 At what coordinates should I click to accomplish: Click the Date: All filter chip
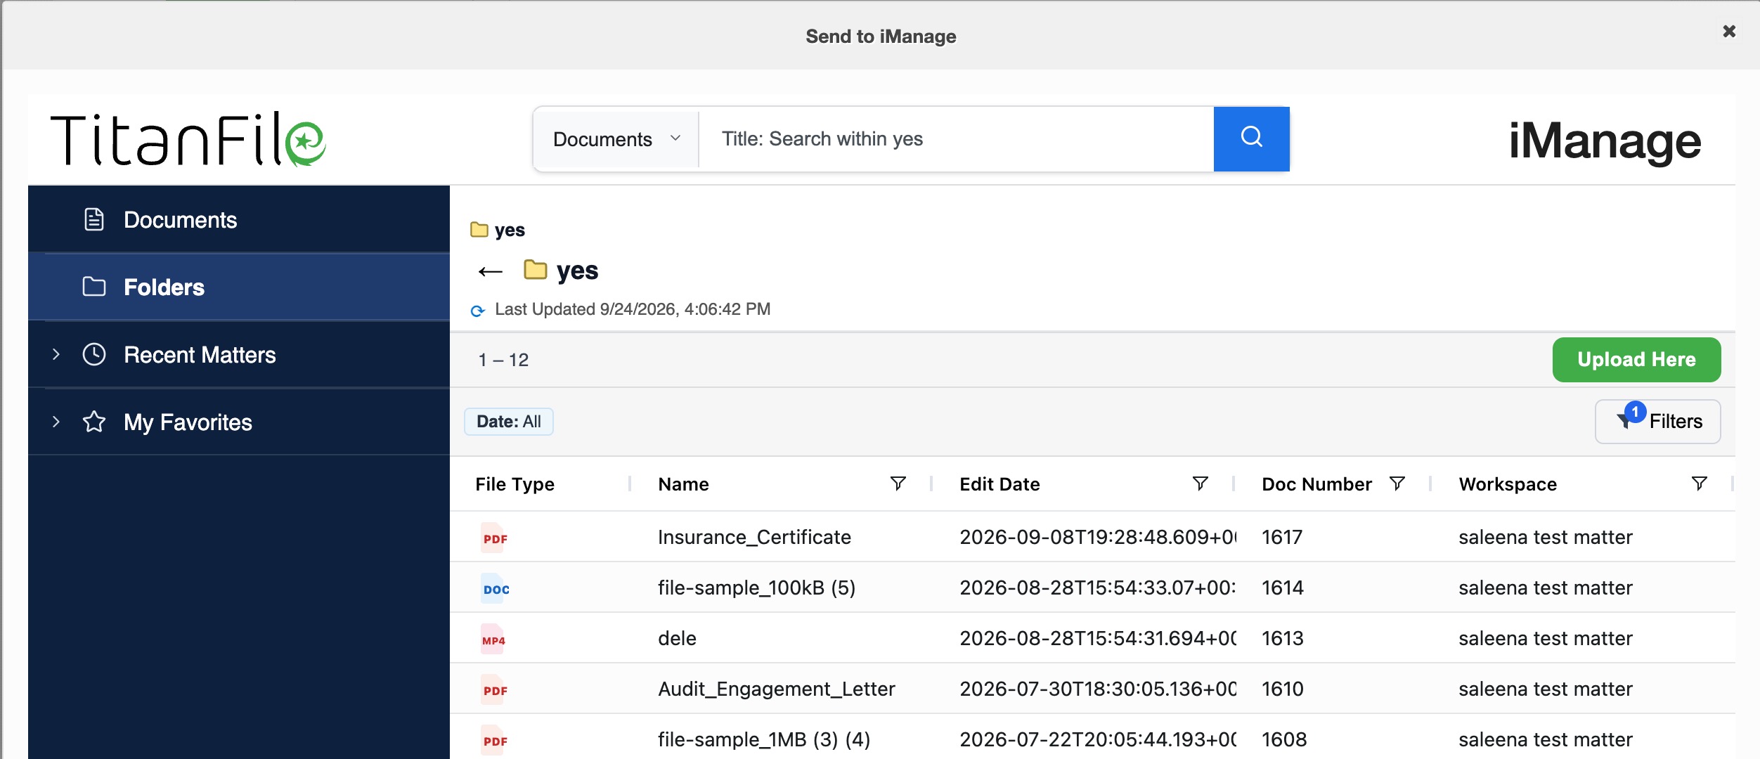509,422
